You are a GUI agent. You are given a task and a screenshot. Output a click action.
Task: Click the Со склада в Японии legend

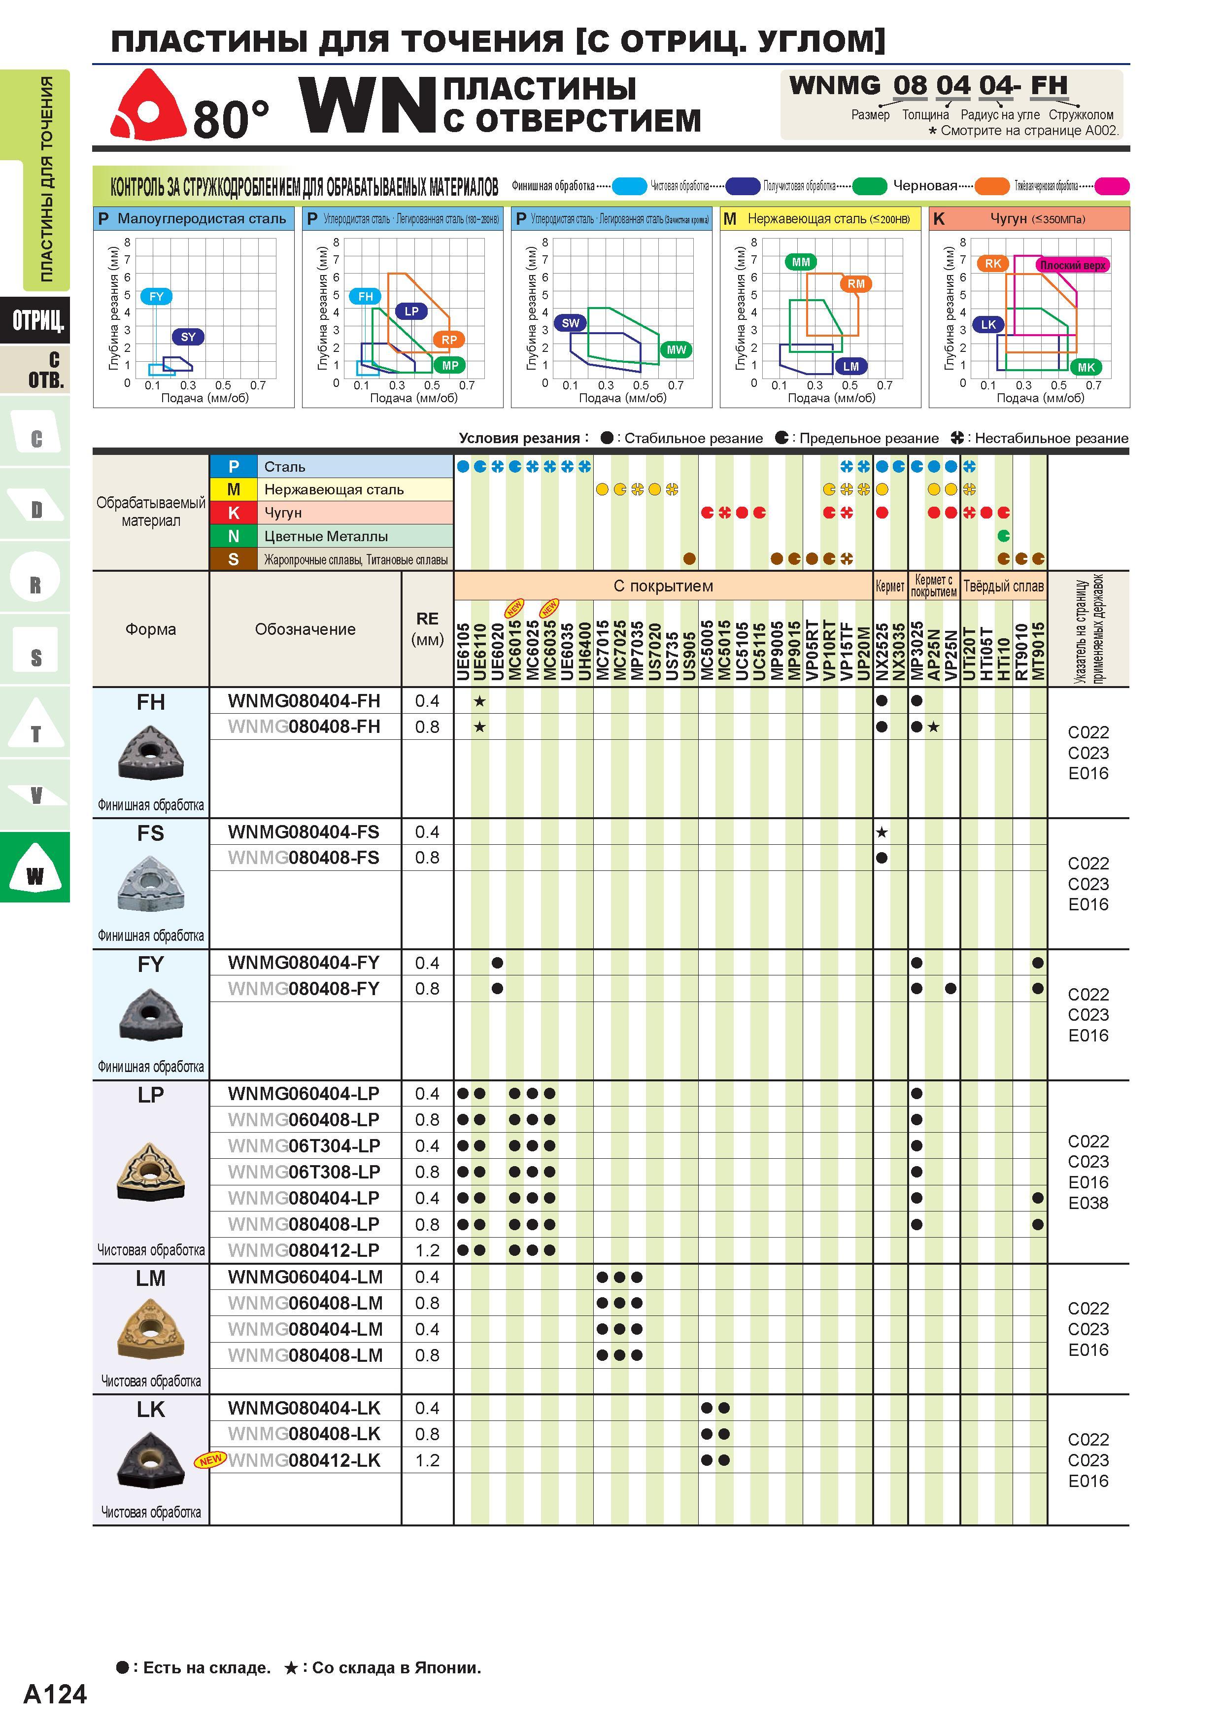coord(382,1667)
